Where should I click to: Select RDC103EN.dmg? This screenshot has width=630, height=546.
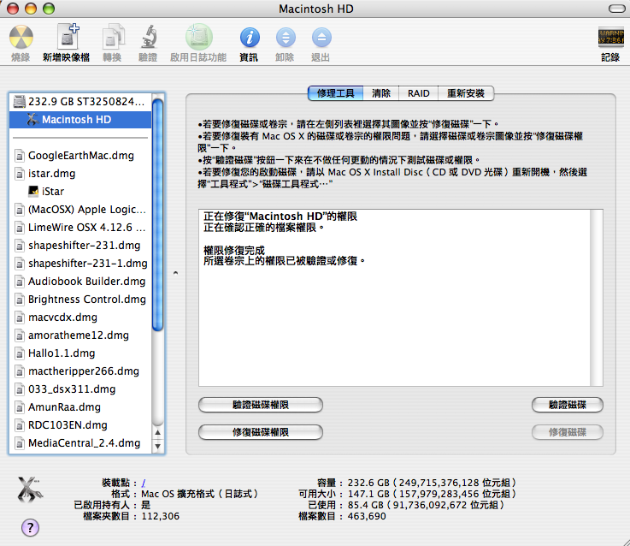(80, 424)
